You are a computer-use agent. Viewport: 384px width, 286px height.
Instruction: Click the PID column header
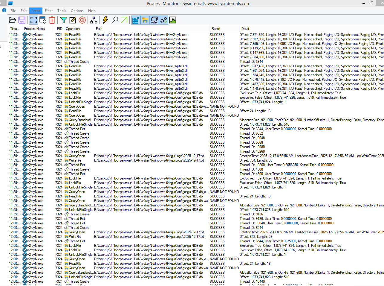[x=60, y=29]
